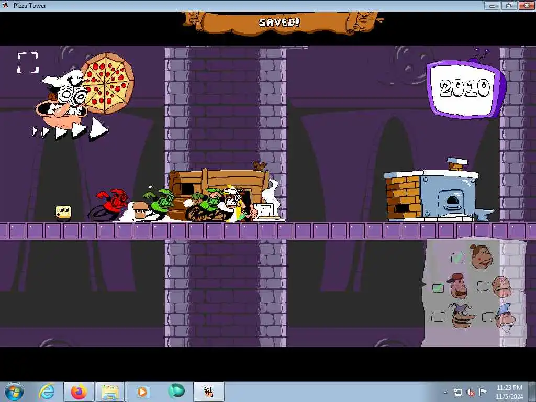Click the Pizza Tower window title icon

(x=5, y=5)
